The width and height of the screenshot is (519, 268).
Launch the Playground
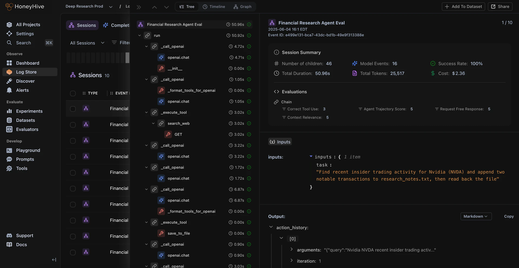click(28, 150)
